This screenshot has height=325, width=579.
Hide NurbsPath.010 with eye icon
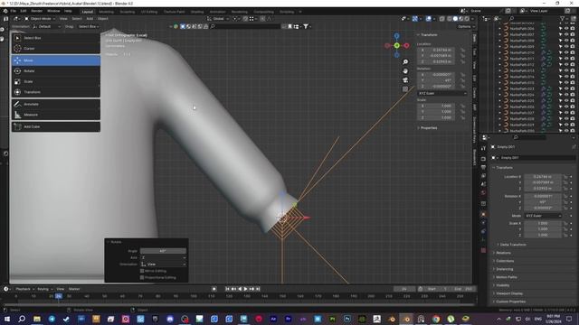tap(566, 52)
